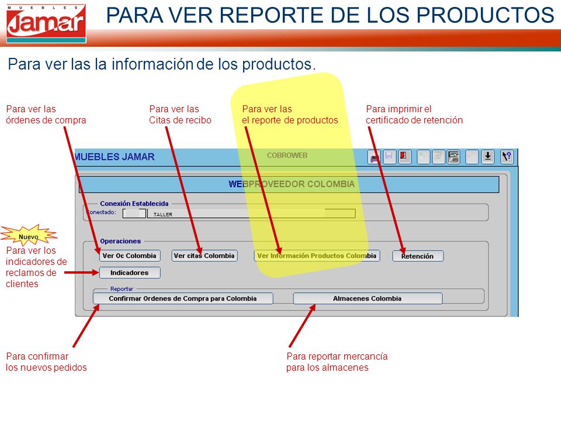Image resolution: width=561 pixels, height=421 pixels.
Task: Click the printer icon in the toolbar
Action: coord(374,157)
